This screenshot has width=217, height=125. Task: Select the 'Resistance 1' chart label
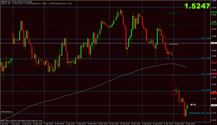pyautogui.click(x=173, y=25)
